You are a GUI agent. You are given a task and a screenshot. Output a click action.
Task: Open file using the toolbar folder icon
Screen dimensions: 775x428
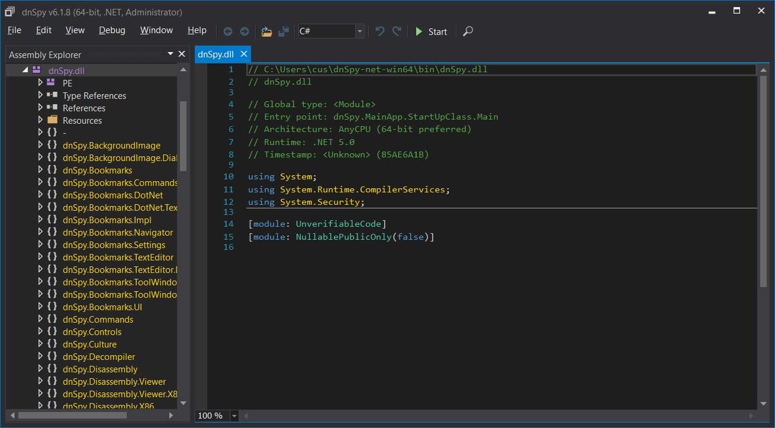(x=266, y=31)
